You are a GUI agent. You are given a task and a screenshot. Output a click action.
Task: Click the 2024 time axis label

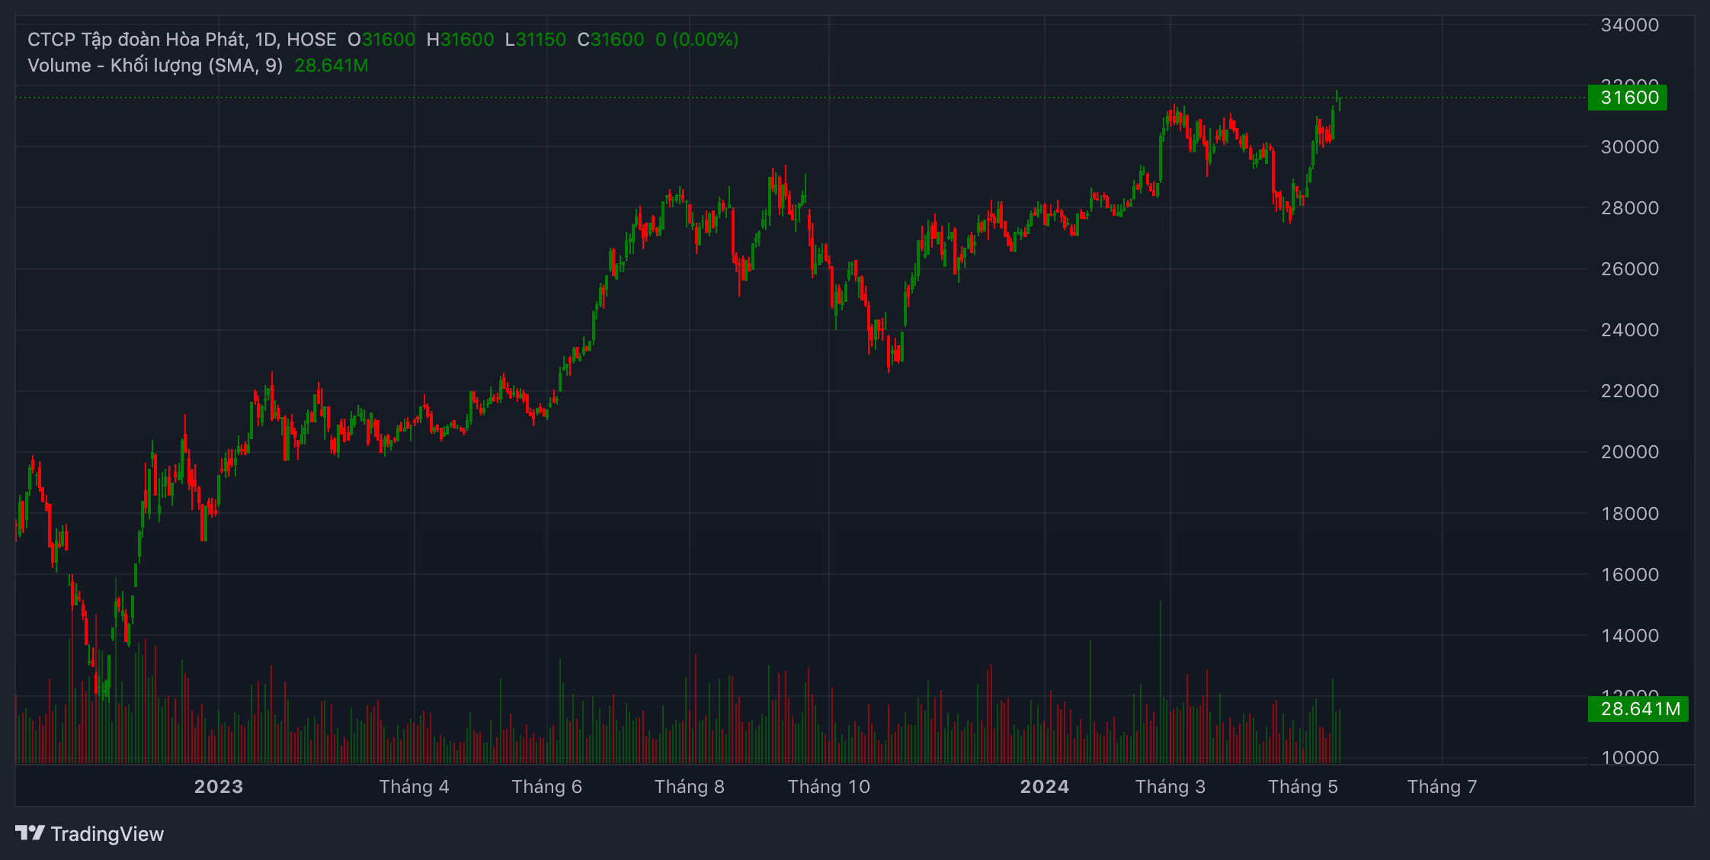pos(1045,787)
